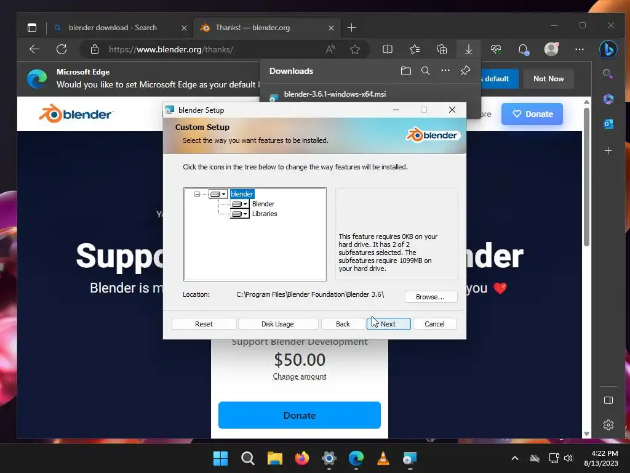Open more options in Downloads panel

point(445,70)
